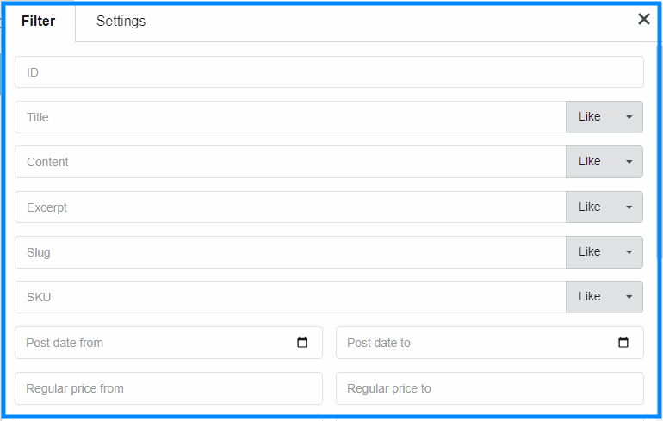Viewport: 663px width, 421px height.
Task: Open the Like dropdown beside Slug
Action: tap(604, 252)
